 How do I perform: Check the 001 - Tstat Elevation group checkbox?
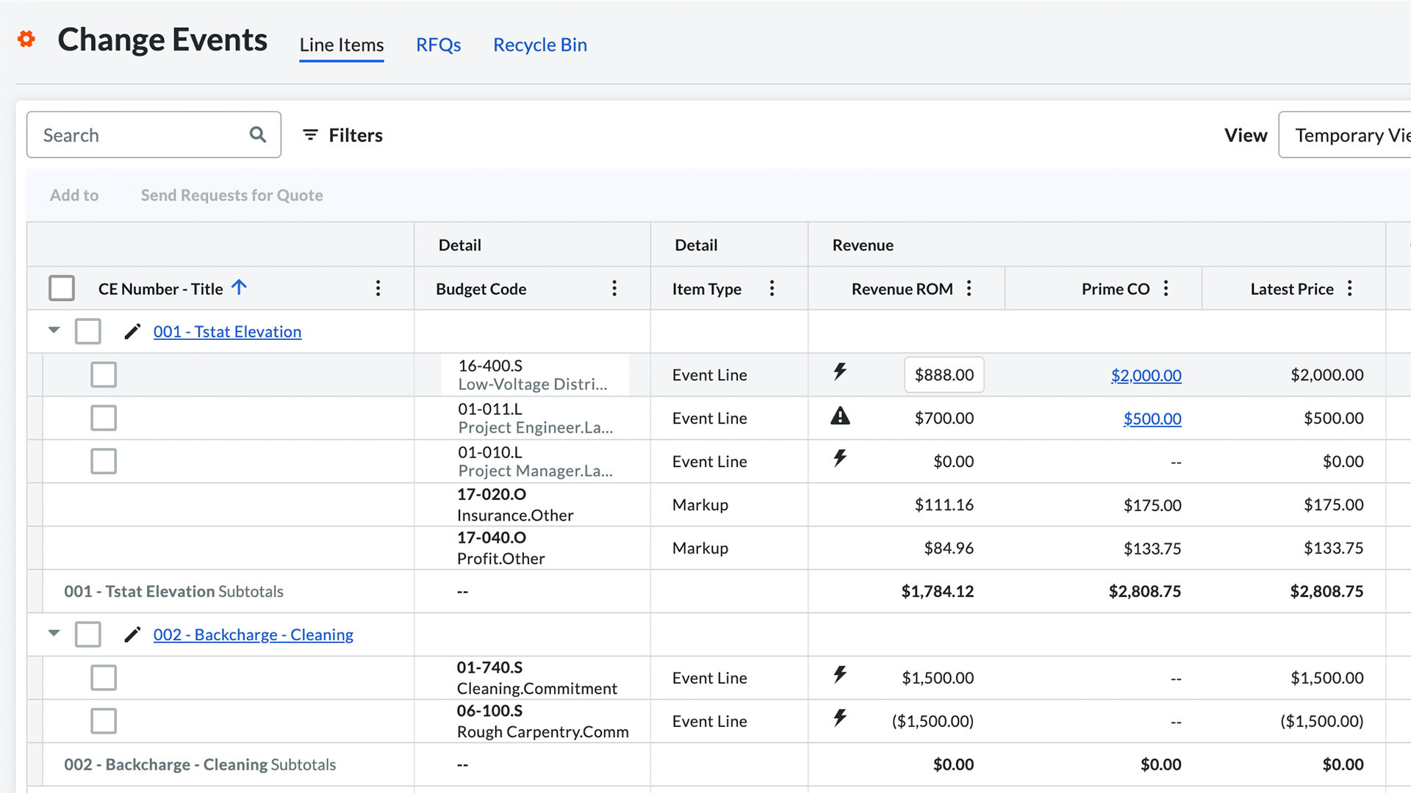click(88, 332)
